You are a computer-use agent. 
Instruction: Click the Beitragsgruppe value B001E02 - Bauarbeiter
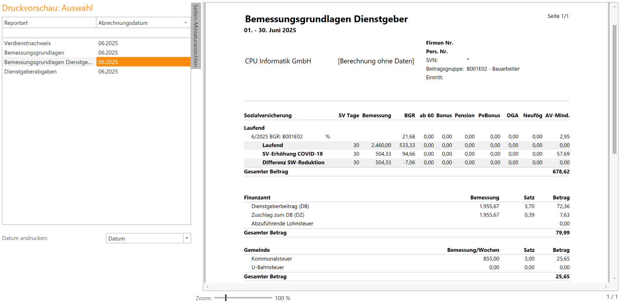point(493,69)
